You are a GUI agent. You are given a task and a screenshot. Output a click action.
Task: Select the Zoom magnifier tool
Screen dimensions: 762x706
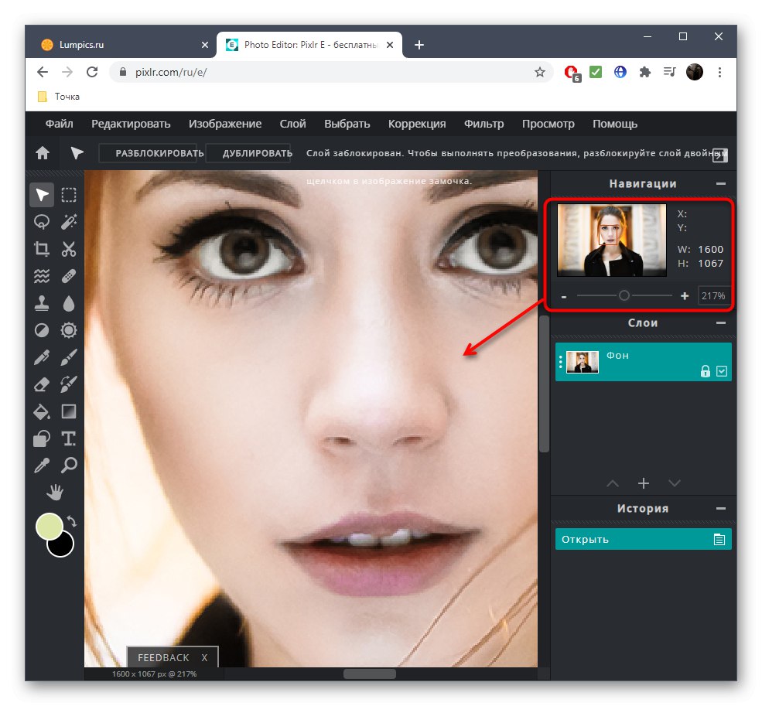click(x=69, y=466)
